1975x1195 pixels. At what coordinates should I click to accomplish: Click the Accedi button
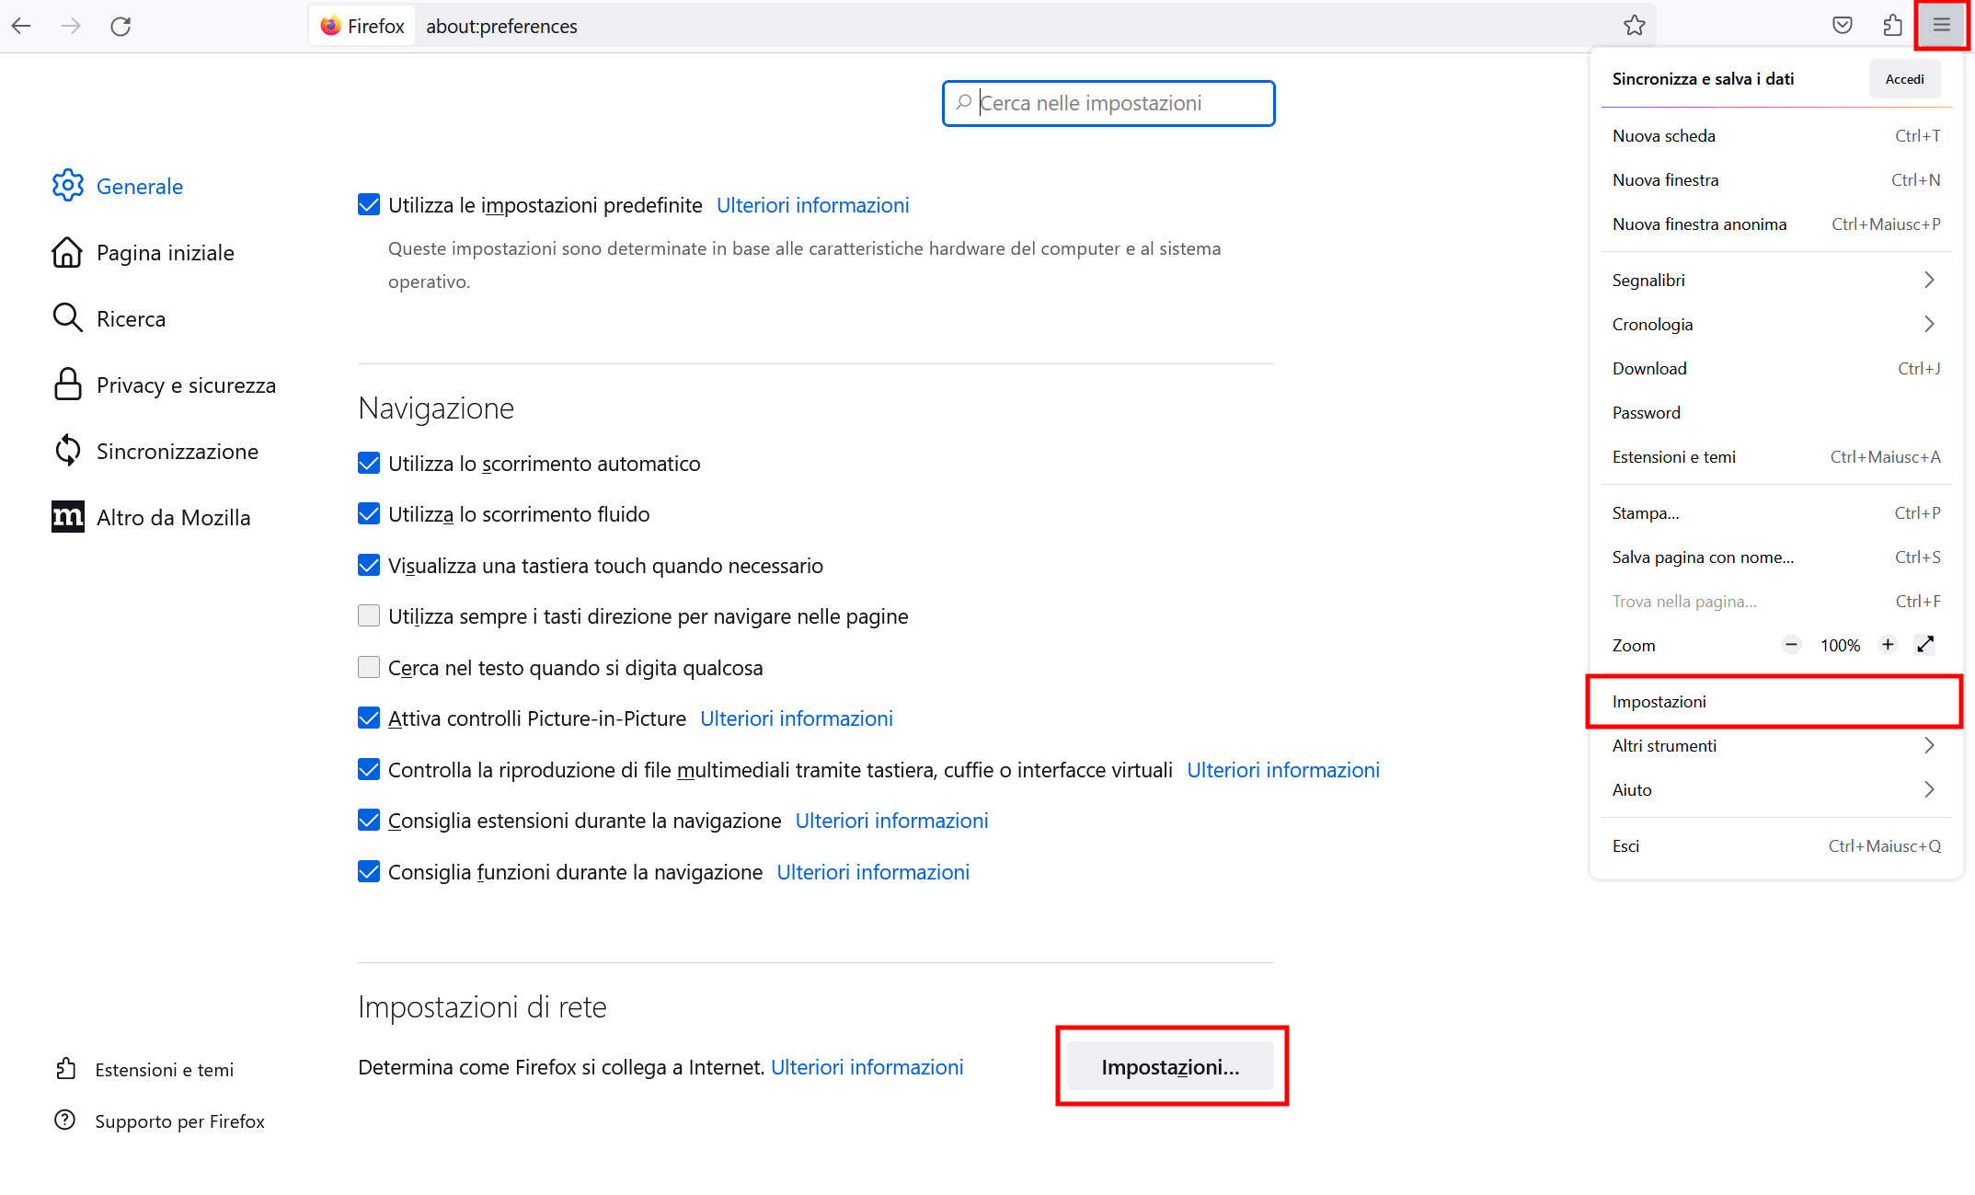click(x=1904, y=78)
